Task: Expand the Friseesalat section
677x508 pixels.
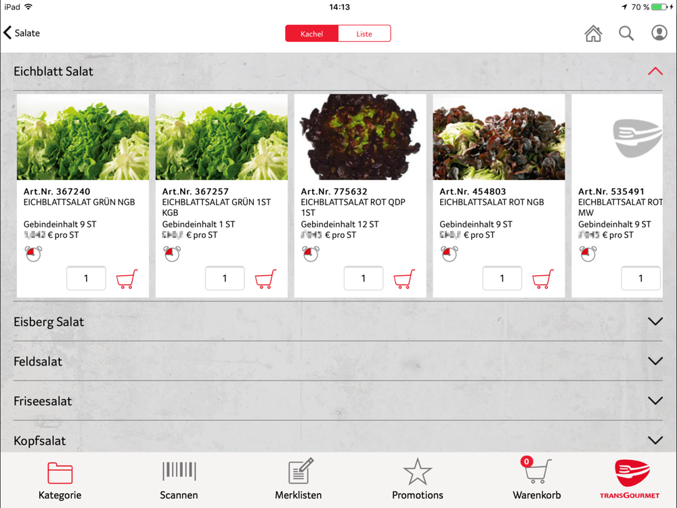Action: [655, 401]
